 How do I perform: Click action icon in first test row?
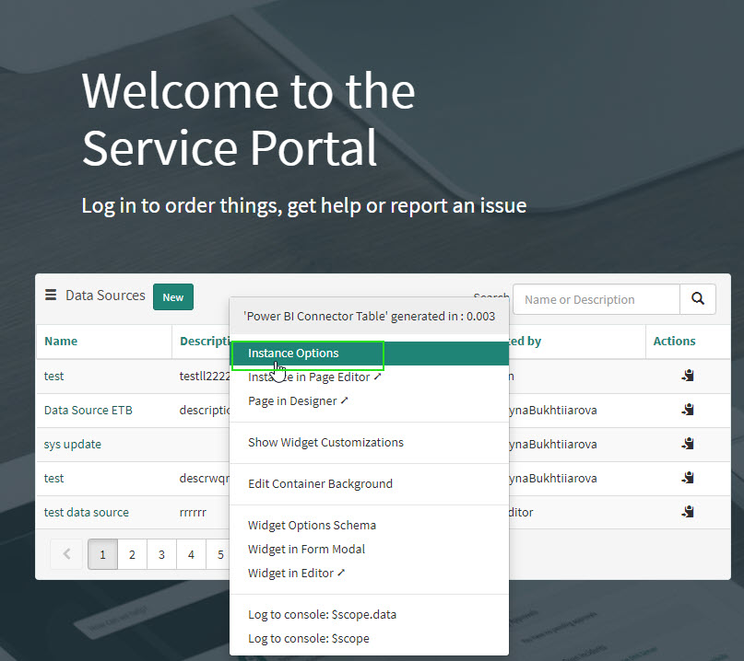(x=687, y=376)
